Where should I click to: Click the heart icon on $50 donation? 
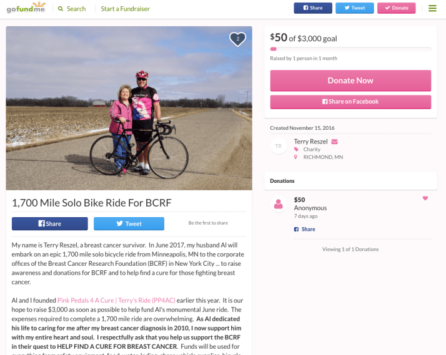[425, 198]
